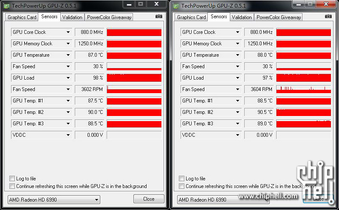The width and height of the screenshot is (339, 210).
Task: Click the 90.0 °C Temp. #2 value
Action: click(x=89, y=112)
